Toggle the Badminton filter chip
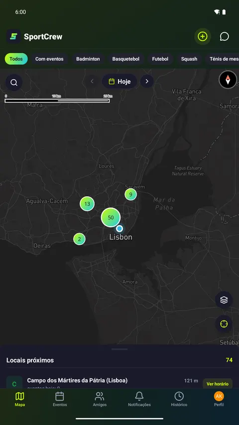 [x=88, y=59]
